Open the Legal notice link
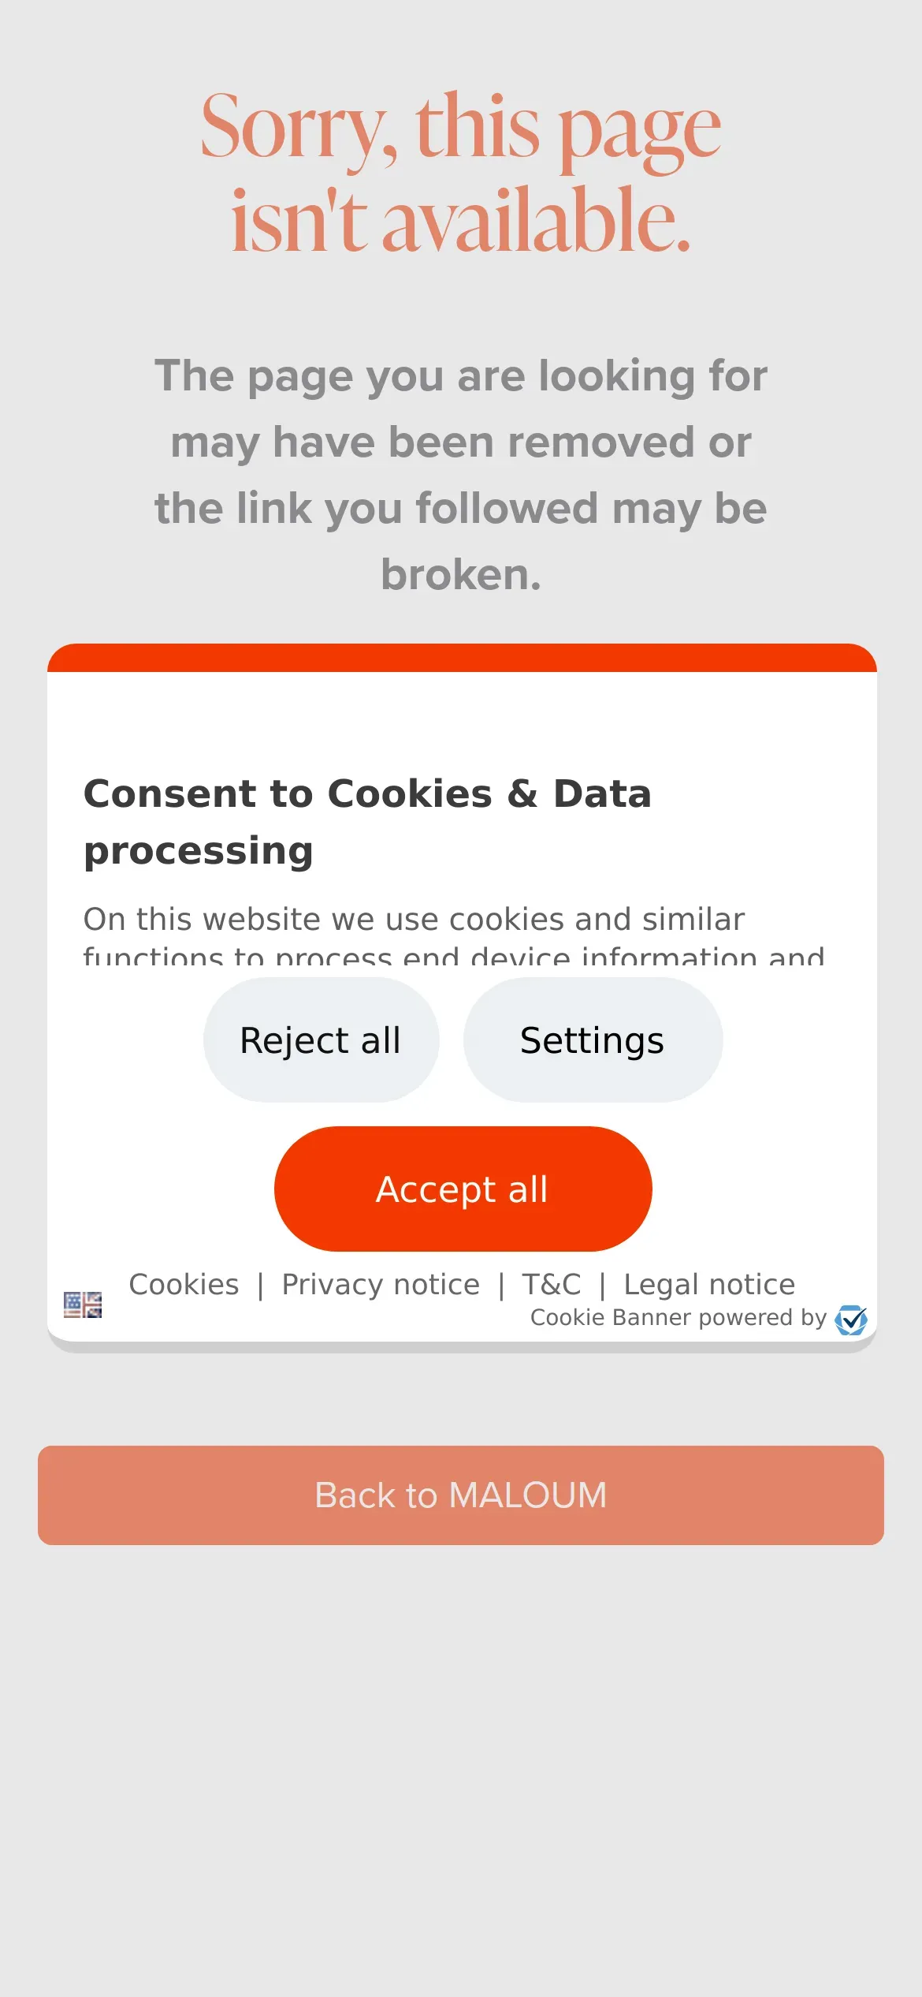 709,1284
